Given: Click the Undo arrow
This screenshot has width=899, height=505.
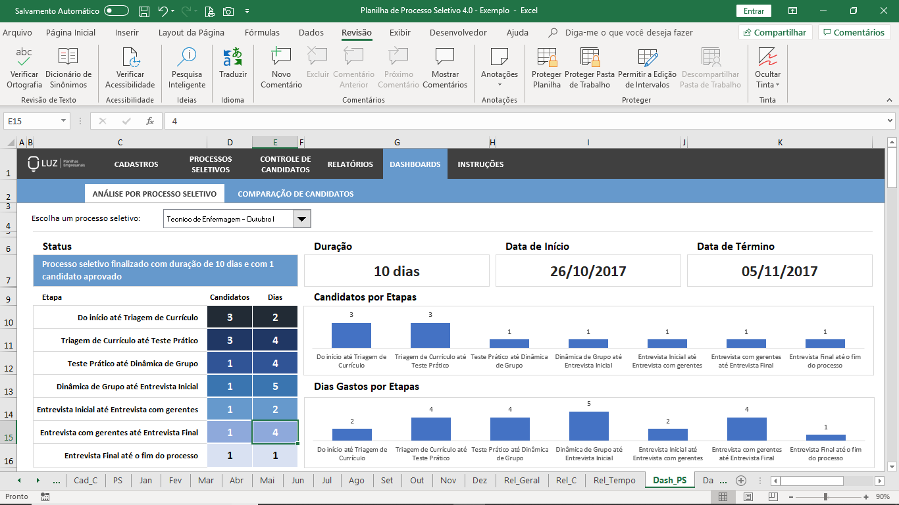Looking at the screenshot, I should pos(163,11).
